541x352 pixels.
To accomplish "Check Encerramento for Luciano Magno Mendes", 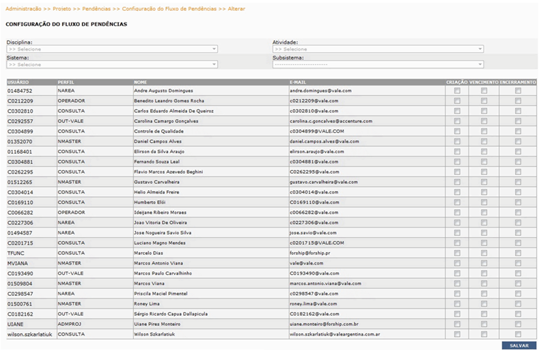I will coord(518,243).
